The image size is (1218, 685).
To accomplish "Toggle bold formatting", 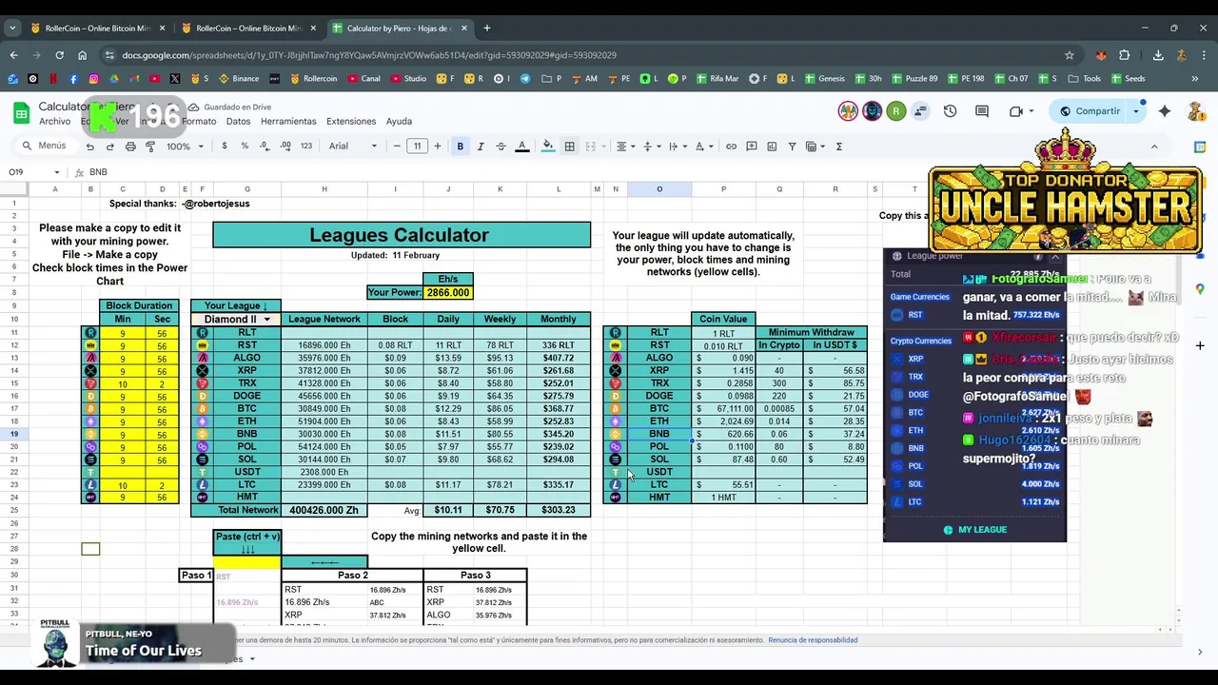I will point(461,147).
